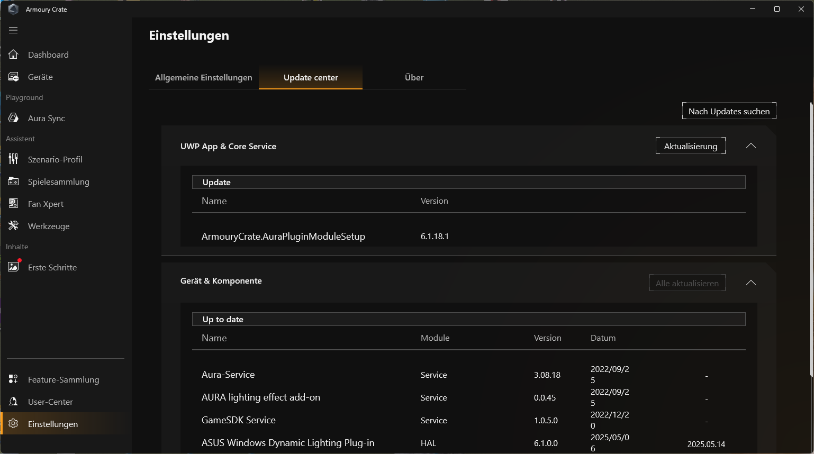The image size is (814, 454).
Task: Click the vertical scrollbar on right edge
Action: pyautogui.click(x=811, y=238)
